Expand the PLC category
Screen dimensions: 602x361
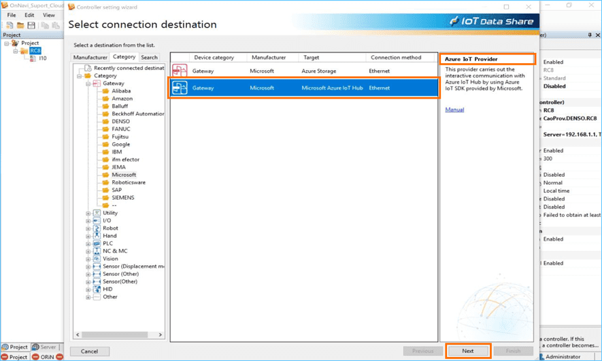coord(88,244)
